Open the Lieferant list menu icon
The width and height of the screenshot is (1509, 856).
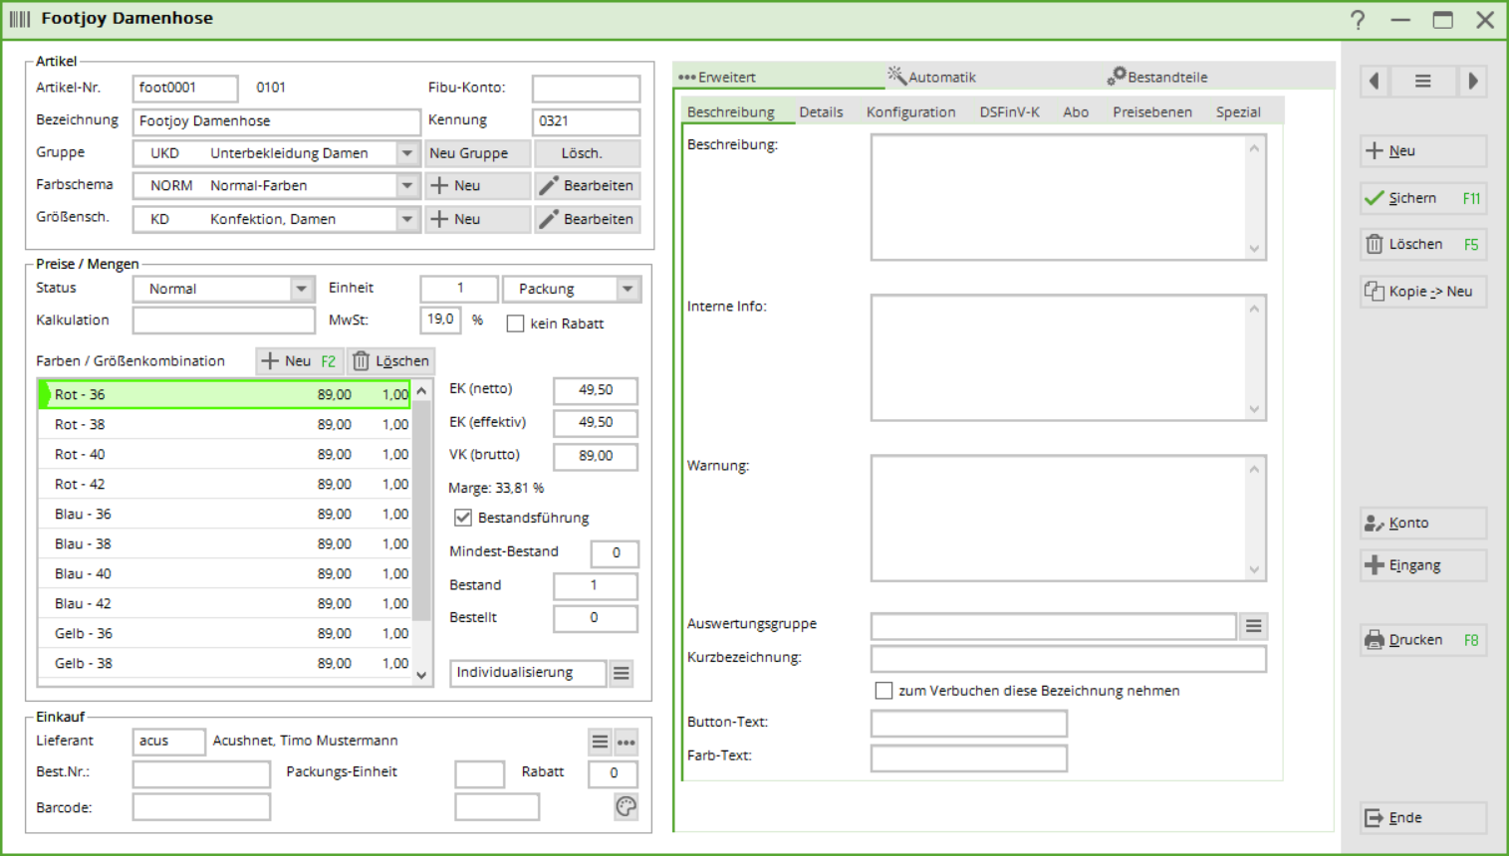pyautogui.click(x=600, y=742)
